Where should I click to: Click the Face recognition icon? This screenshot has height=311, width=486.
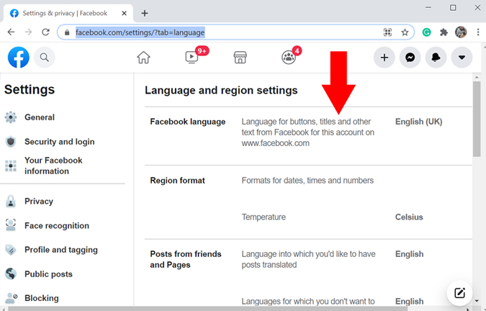pyautogui.click(x=11, y=225)
